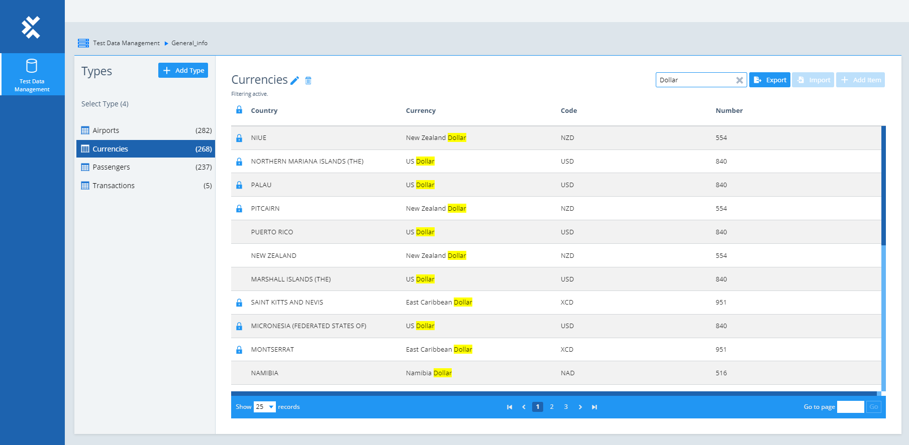
Task: Click the Export button
Action: pyautogui.click(x=769, y=80)
